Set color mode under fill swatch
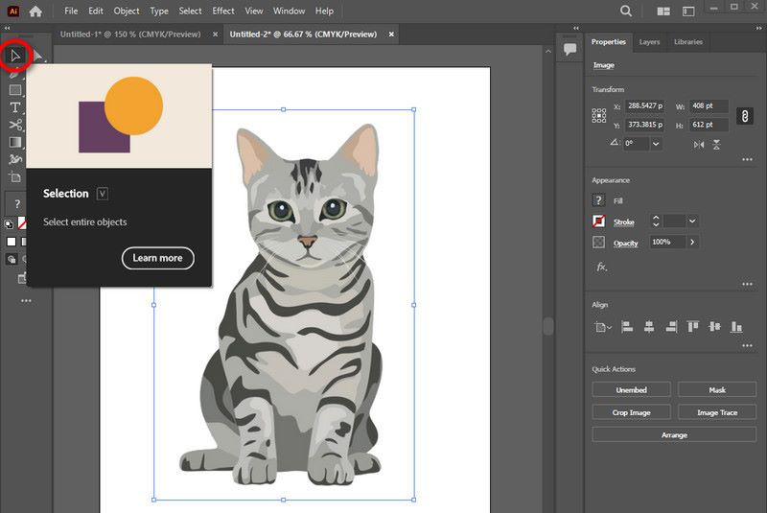The width and height of the screenshot is (767, 513). click(12, 242)
